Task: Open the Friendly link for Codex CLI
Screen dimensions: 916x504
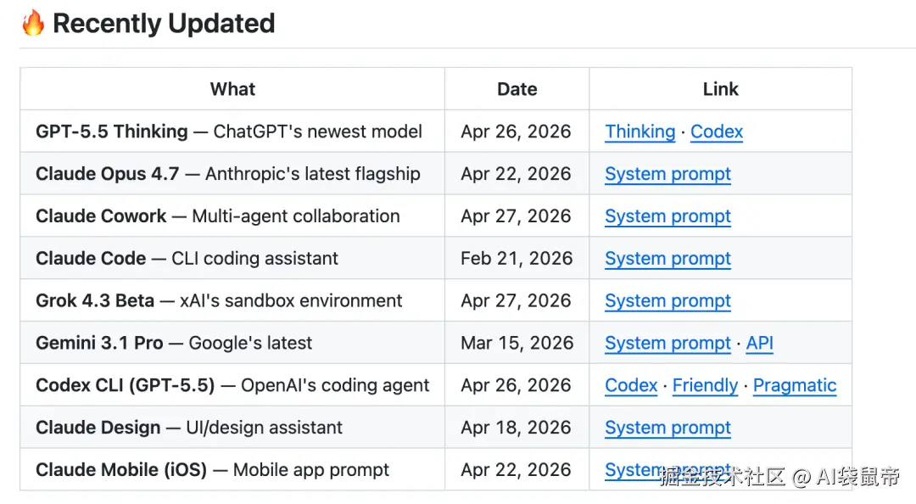Action: [705, 385]
